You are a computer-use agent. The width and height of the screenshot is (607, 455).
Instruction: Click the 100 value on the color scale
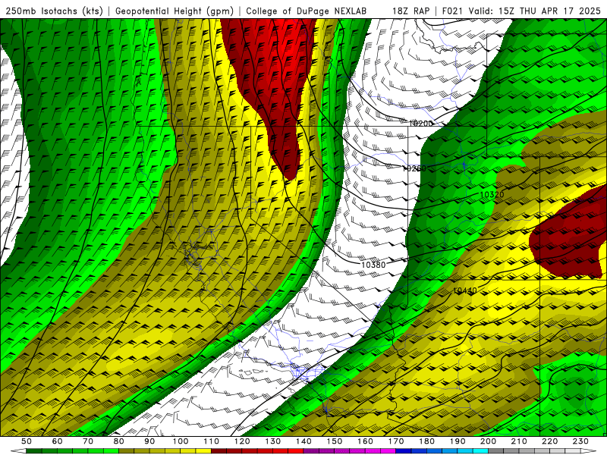(x=181, y=441)
